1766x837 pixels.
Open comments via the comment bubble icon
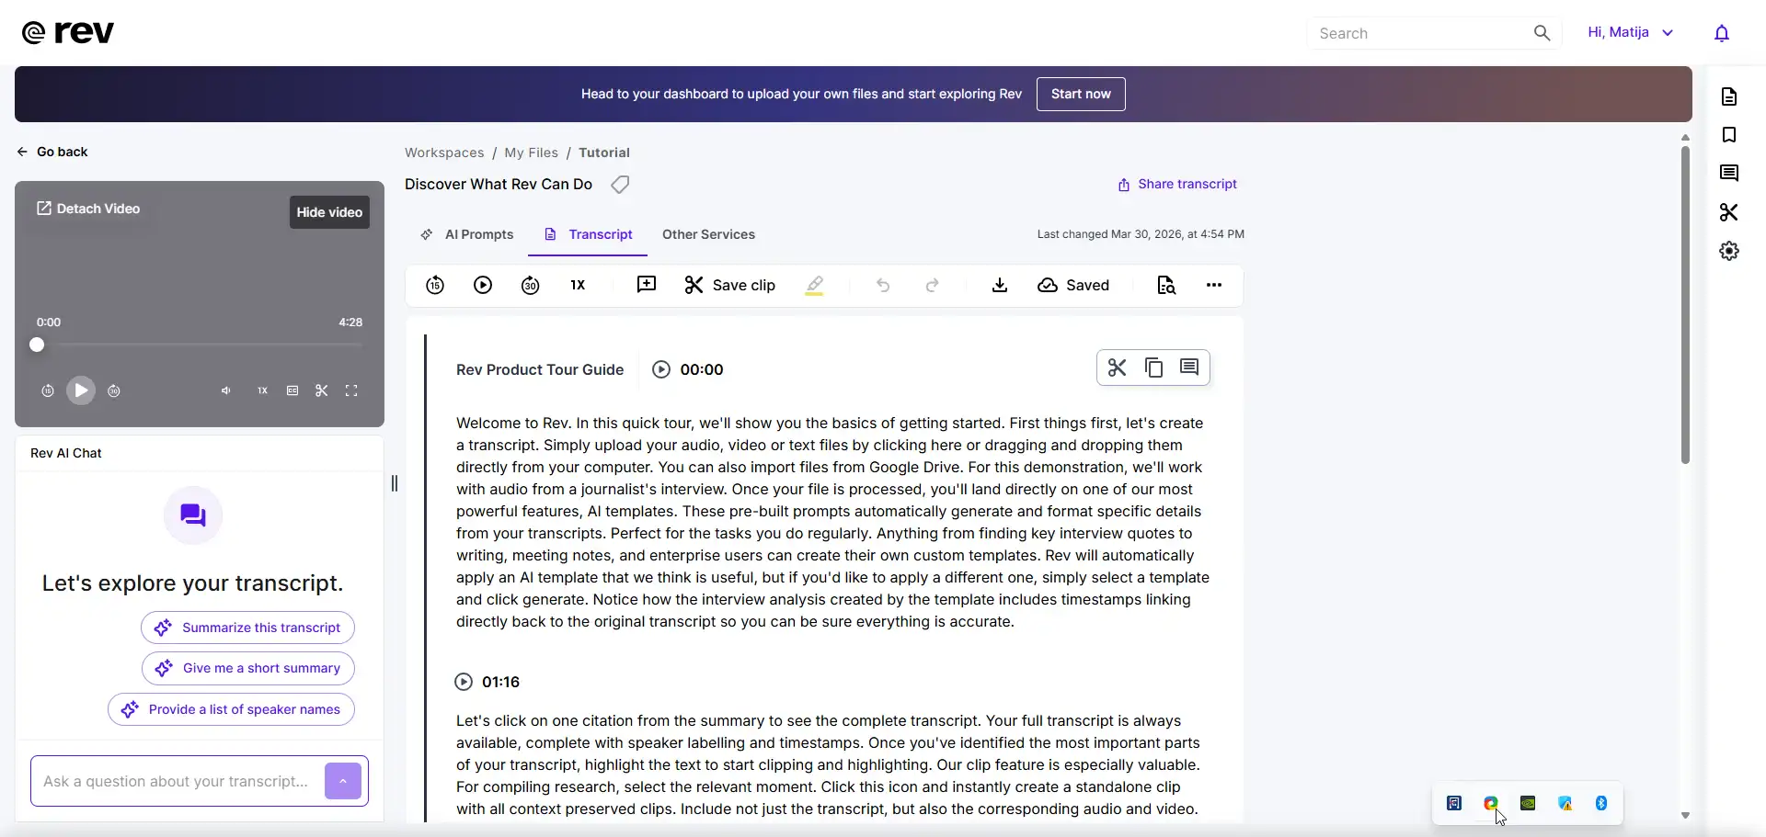1188,368
